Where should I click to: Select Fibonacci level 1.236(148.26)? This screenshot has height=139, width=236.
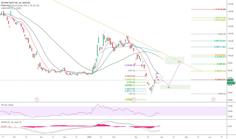[220, 20]
